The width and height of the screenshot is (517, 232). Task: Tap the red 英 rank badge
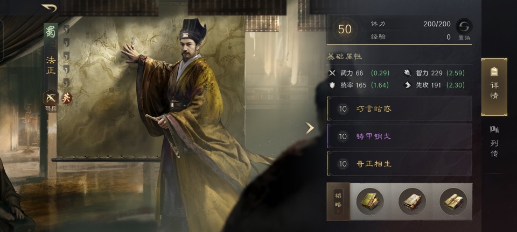tap(67, 98)
